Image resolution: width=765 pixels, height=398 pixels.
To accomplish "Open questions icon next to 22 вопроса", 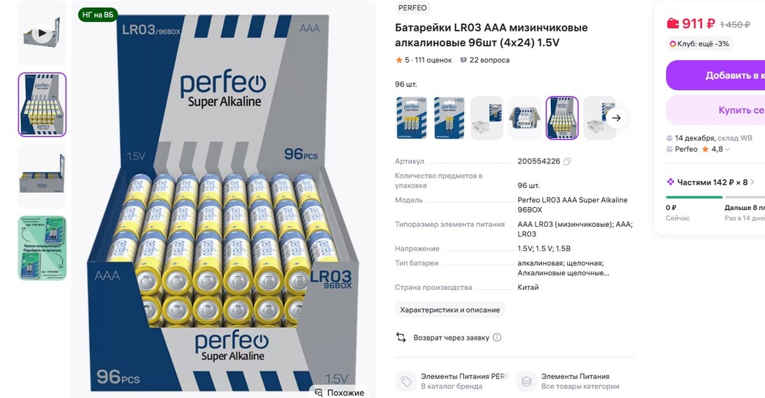I will tap(463, 60).
